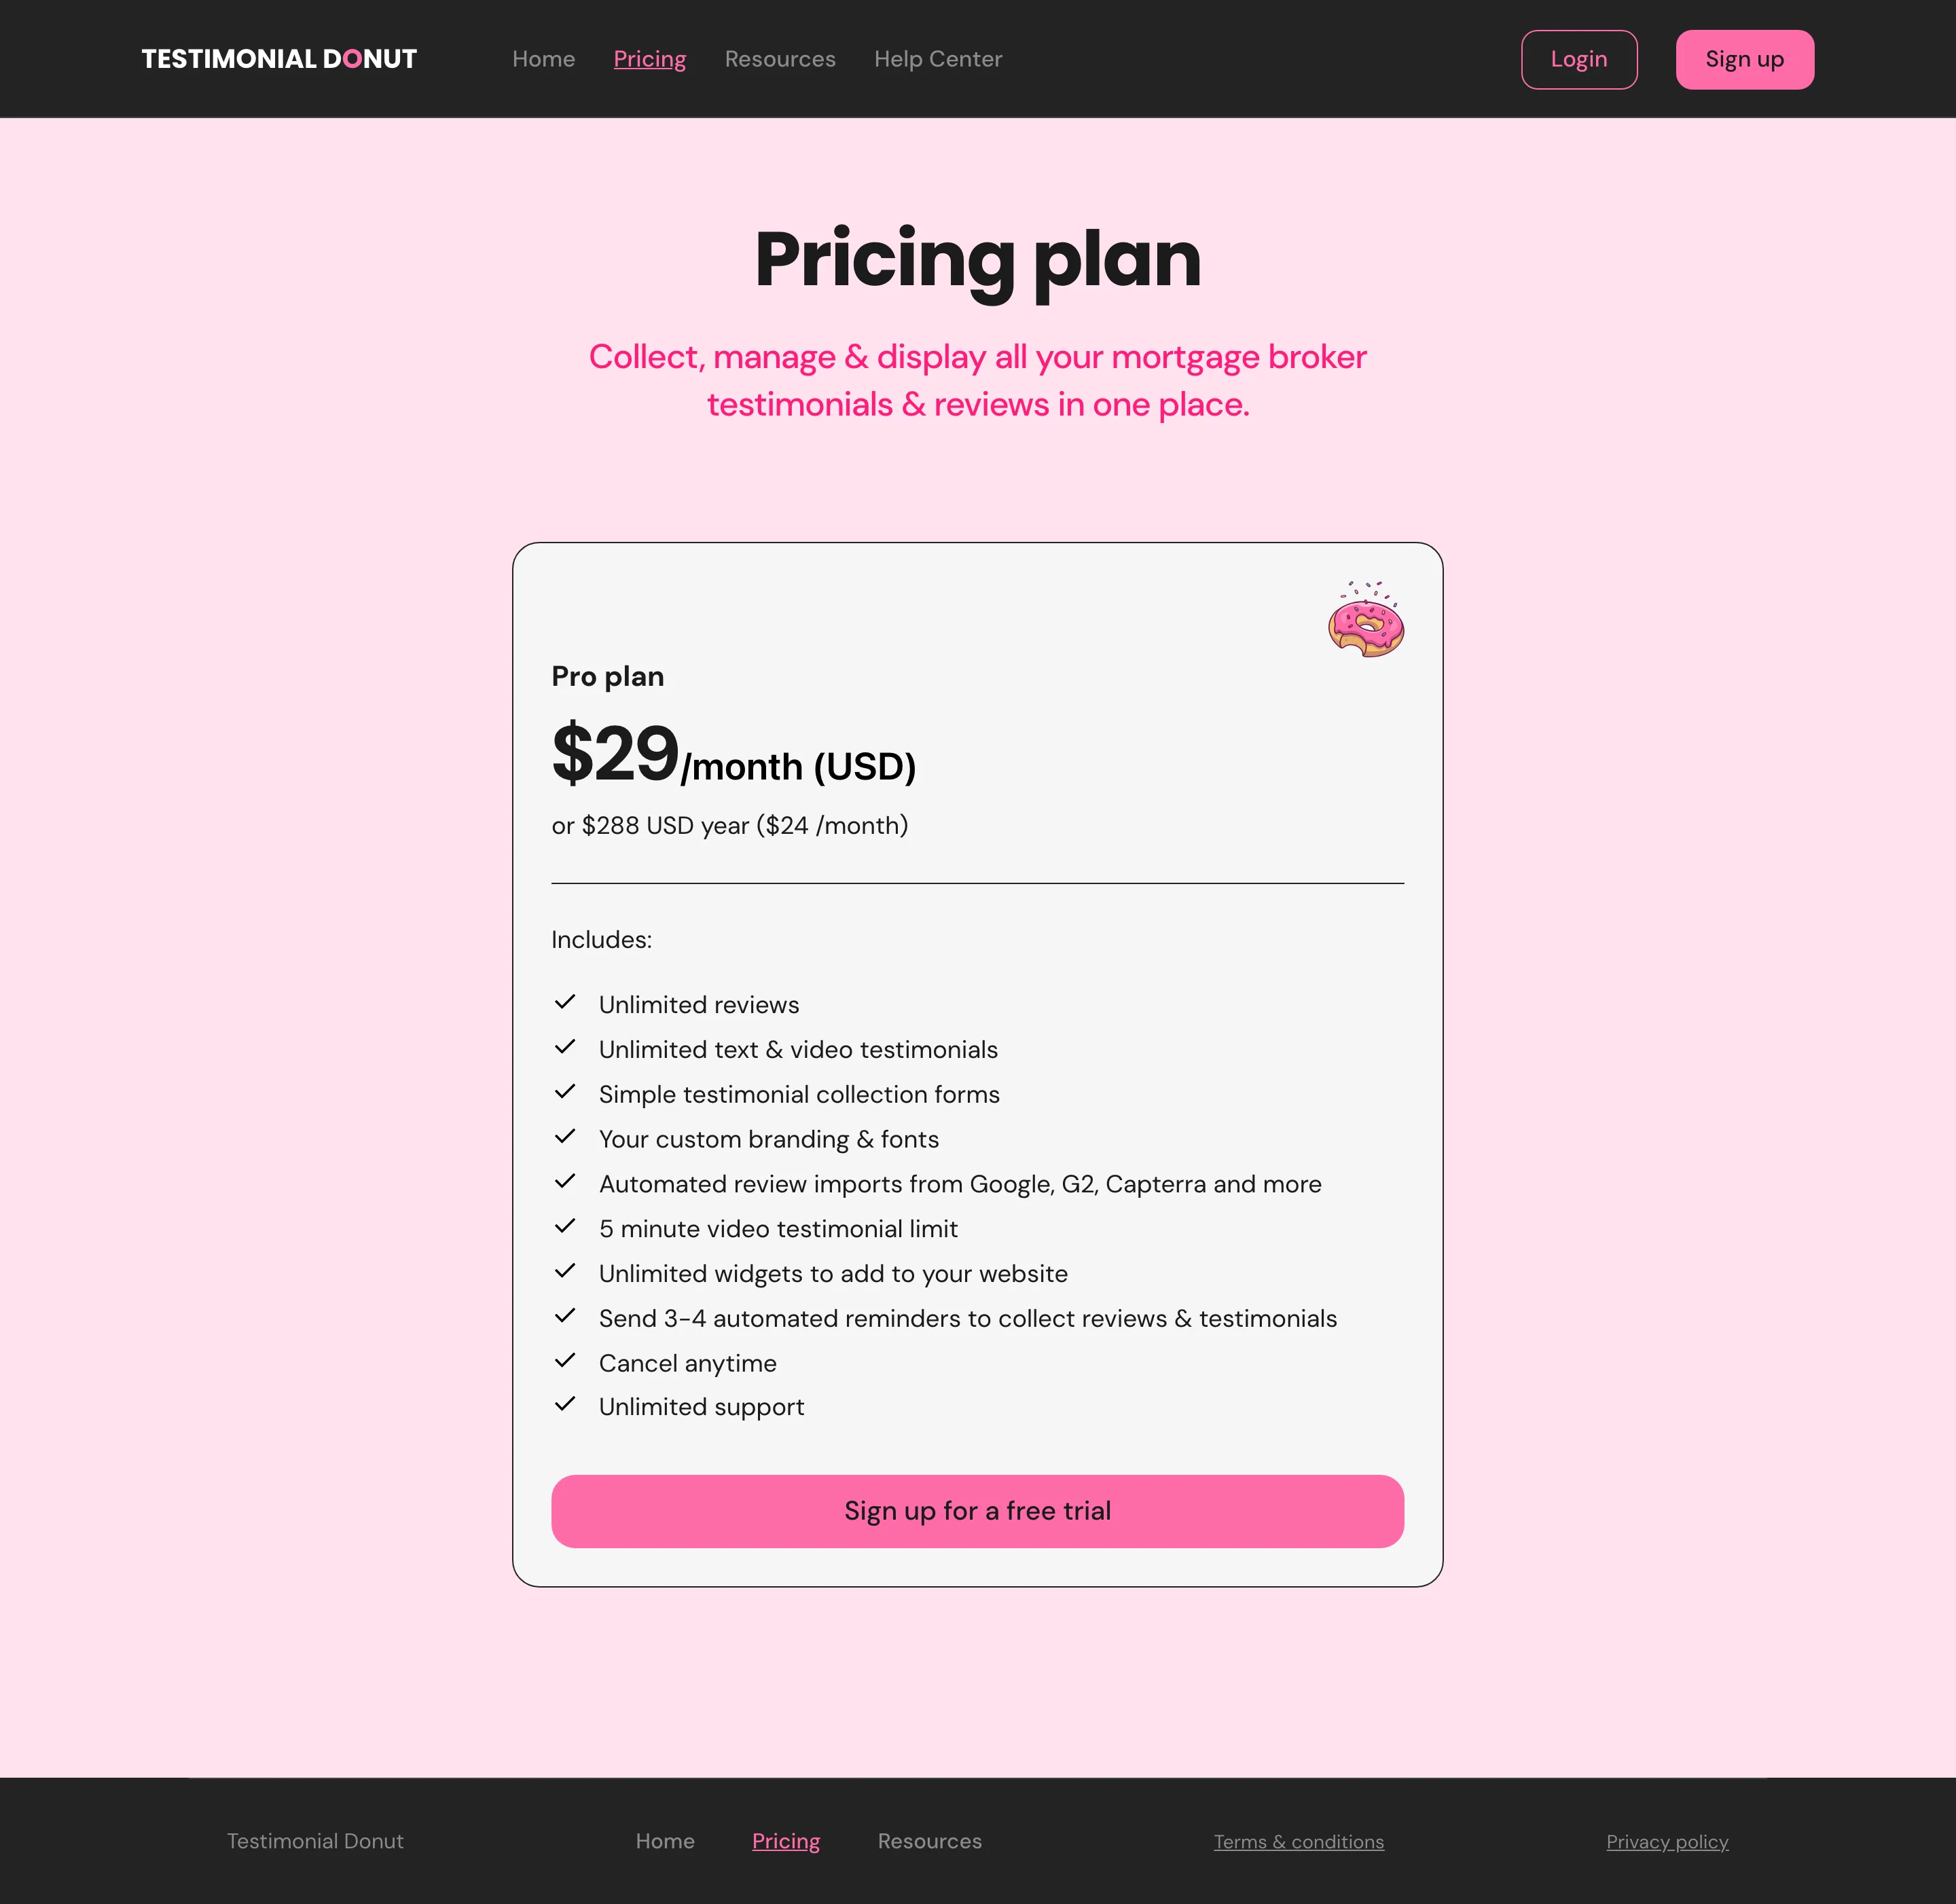Click Resources link in the footer
Screen dimensions: 1956x1904
click(929, 1841)
